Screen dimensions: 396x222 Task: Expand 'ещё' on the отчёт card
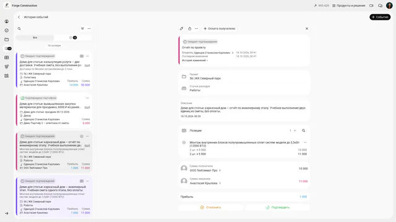click(x=87, y=146)
